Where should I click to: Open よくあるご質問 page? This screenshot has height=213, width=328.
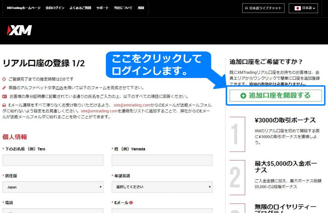80,8
